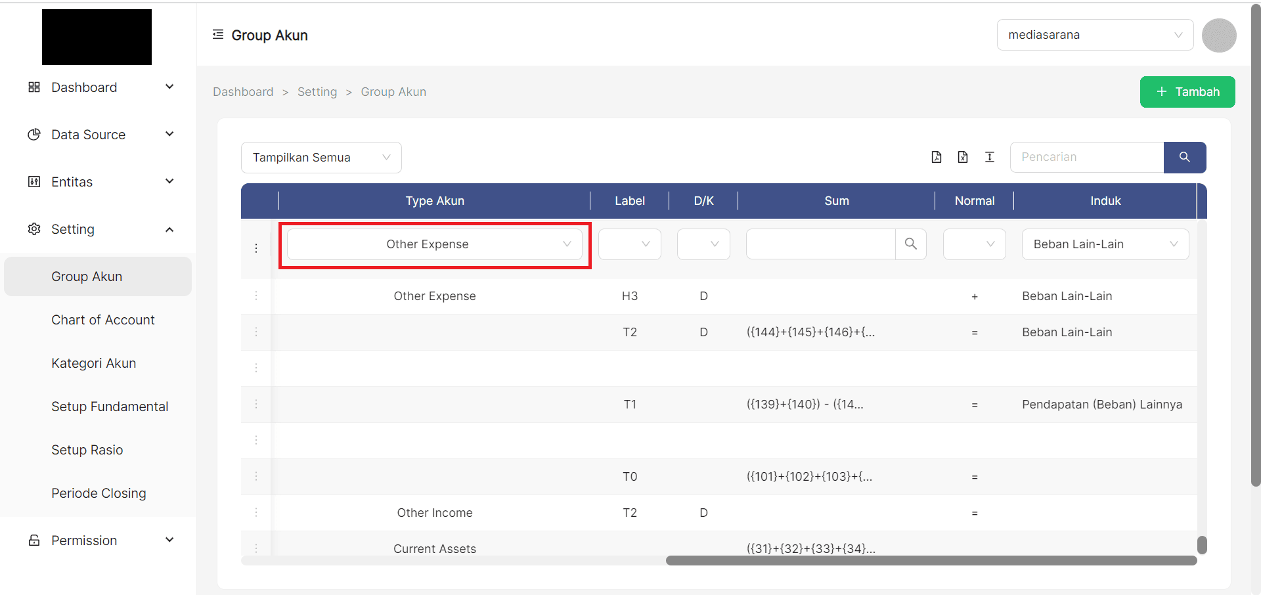The image size is (1261, 595).
Task: Focus the Pencarian search field
Action: (x=1087, y=158)
